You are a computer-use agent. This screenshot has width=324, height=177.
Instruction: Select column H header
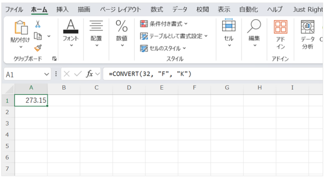[x=260, y=88]
